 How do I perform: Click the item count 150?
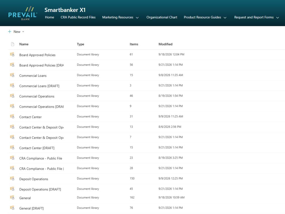click(x=132, y=178)
